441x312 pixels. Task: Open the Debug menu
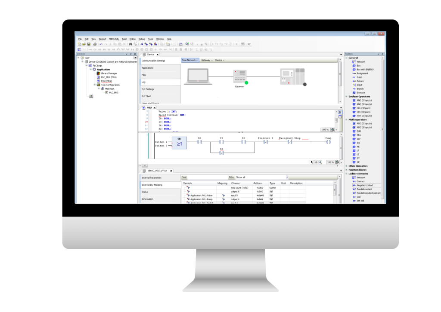point(142,39)
